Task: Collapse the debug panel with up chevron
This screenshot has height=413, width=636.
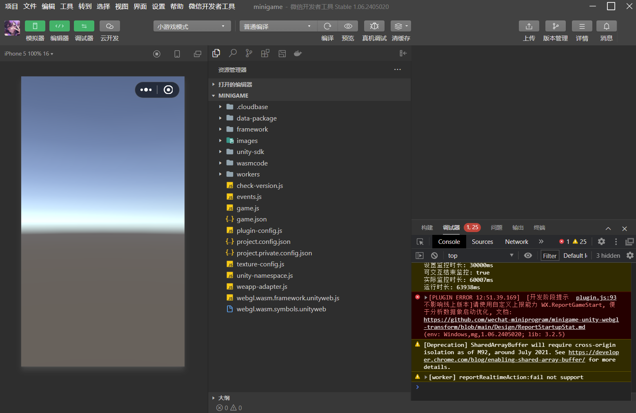Action: [x=608, y=228]
